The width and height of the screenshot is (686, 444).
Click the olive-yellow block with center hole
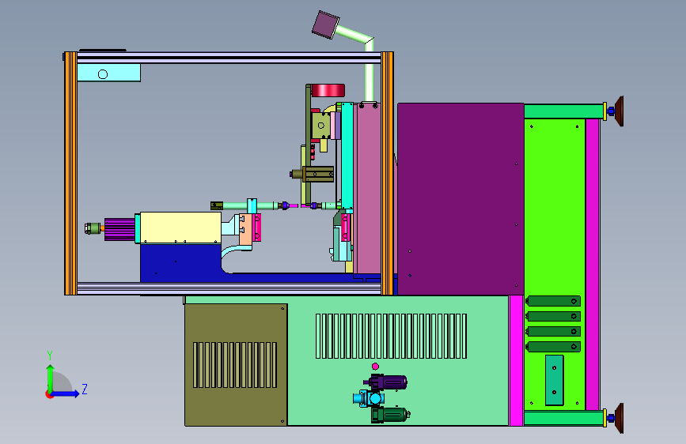coord(320,126)
